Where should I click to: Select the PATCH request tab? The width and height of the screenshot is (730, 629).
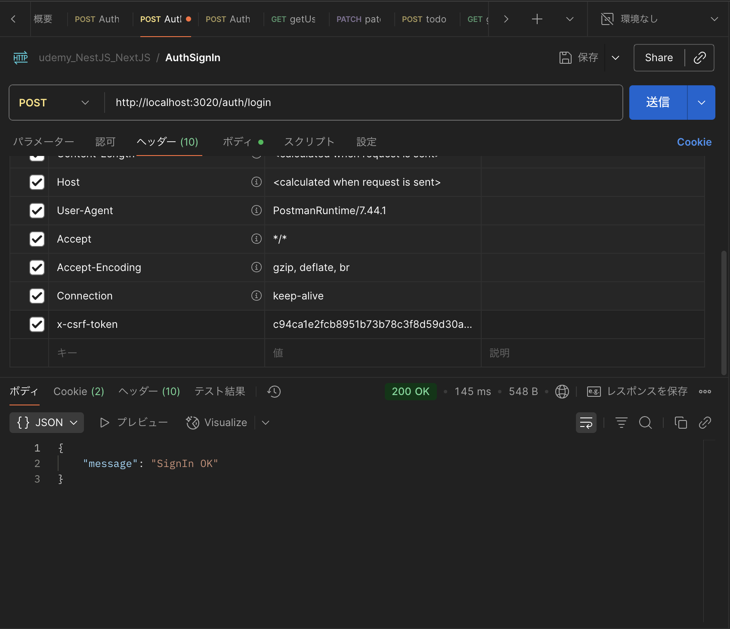click(x=359, y=19)
